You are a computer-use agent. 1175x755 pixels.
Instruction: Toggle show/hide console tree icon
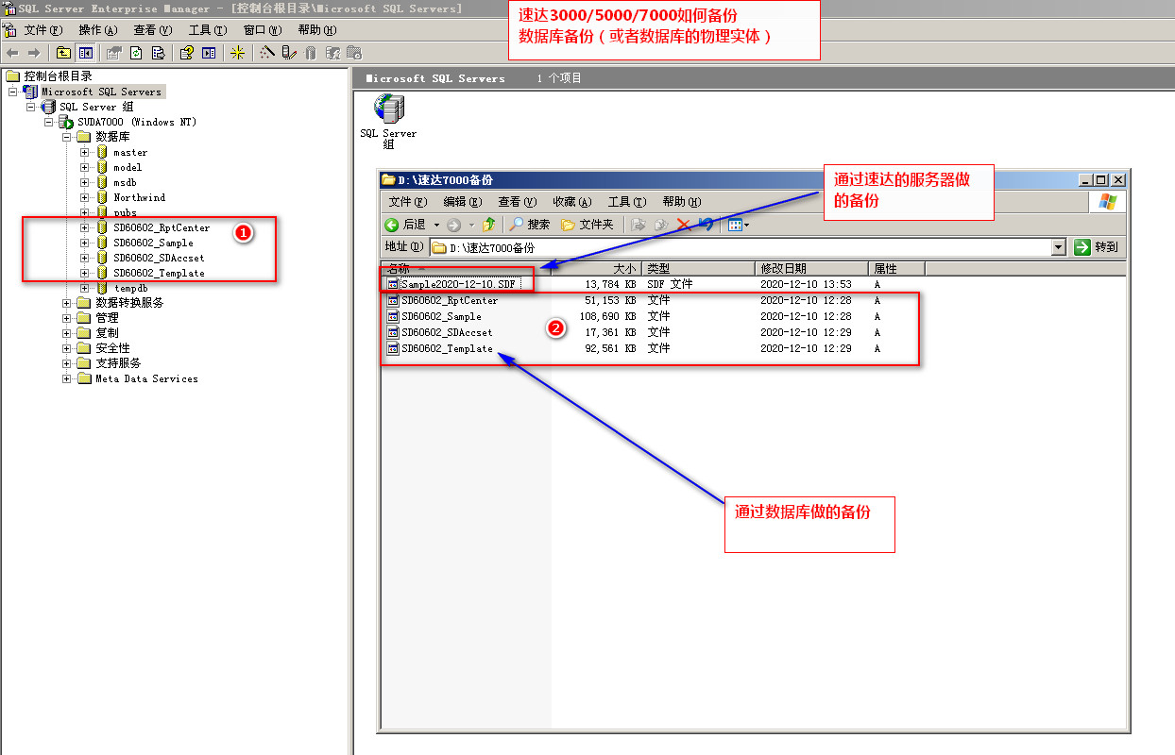click(86, 53)
